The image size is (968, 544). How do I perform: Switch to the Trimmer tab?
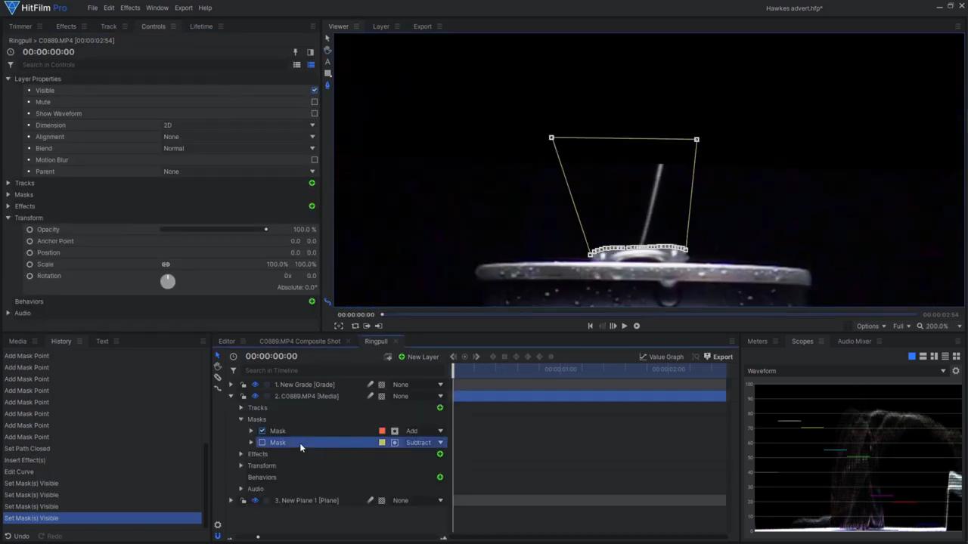pos(20,26)
